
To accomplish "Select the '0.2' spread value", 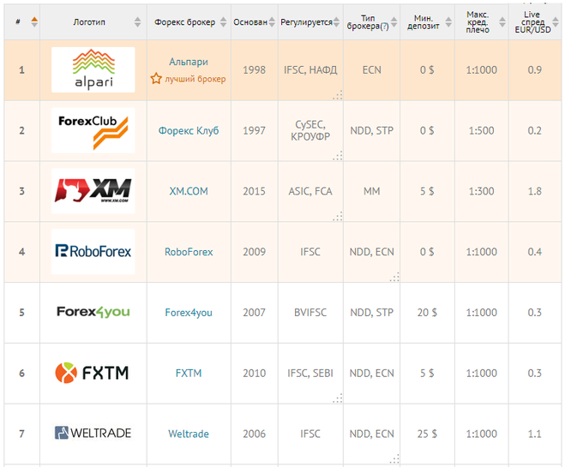I will click(x=535, y=130).
